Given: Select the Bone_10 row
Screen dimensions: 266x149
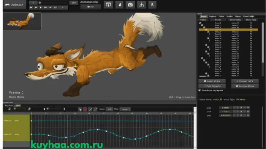Looking at the screenshot, I should (x=228, y=71).
